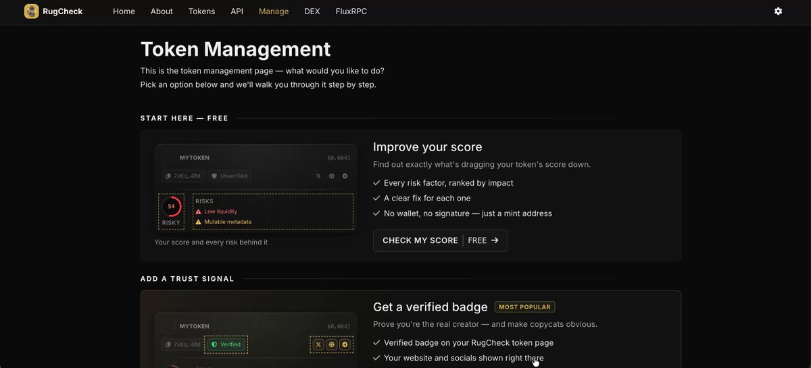811x368 pixels.
Task: Click checkmark beside A clear fix line
Action: (x=376, y=198)
